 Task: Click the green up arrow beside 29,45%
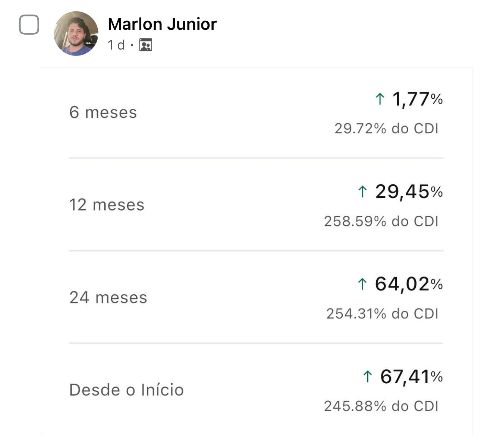coord(362,192)
